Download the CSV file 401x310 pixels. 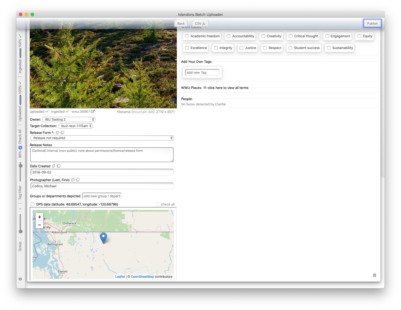coord(200,23)
